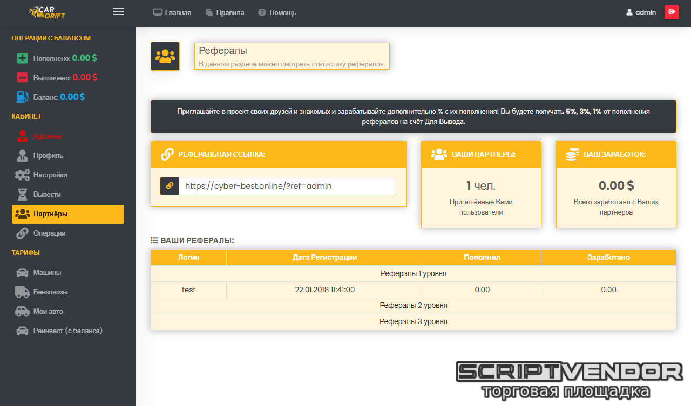Viewport: 691px width, 406px height.
Task: Click the 22.01.2018 11:41:00 date cell
Action: click(324, 290)
